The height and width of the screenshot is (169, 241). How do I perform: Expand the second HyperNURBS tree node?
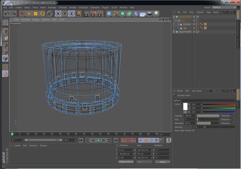[174, 32]
